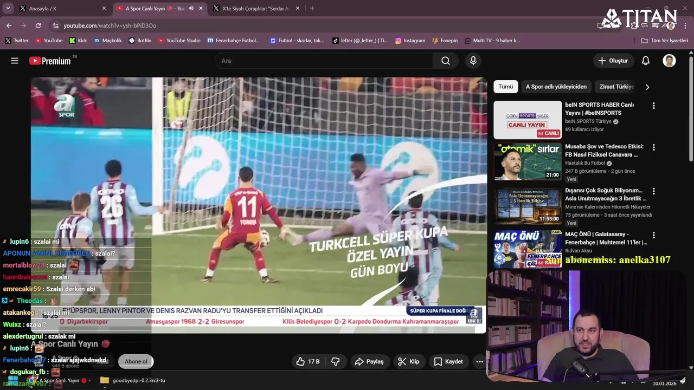
Task: Open Instagram bookmark
Action: tap(410, 41)
